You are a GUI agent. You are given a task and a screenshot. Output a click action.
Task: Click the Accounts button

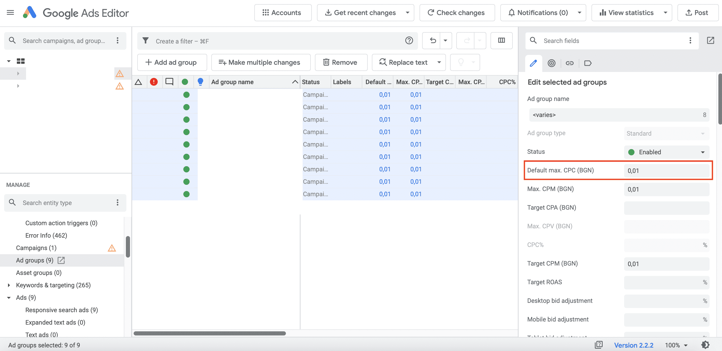point(283,13)
